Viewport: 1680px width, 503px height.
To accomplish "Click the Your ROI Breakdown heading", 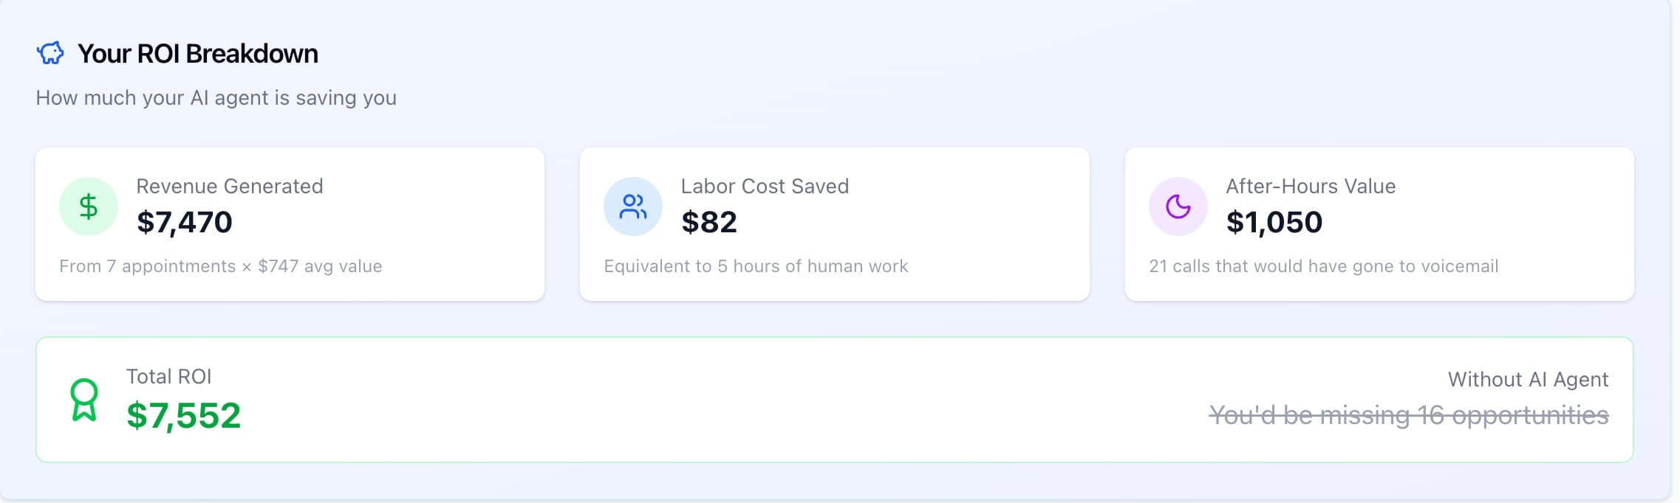I will coord(197,54).
